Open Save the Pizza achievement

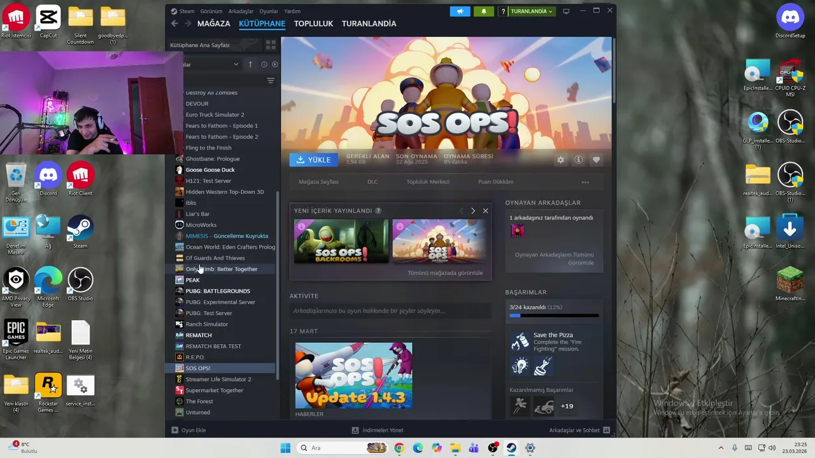pyautogui.click(x=554, y=342)
